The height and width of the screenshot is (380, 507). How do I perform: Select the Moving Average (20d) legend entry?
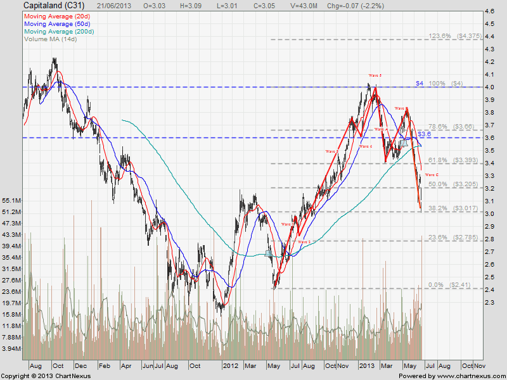[x=57, y=16]
